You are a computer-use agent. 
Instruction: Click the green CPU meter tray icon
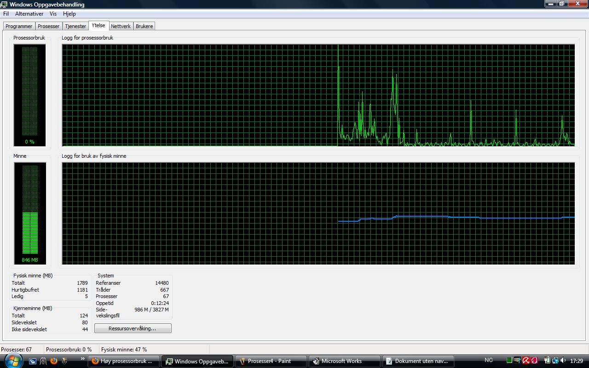[509, 361]
